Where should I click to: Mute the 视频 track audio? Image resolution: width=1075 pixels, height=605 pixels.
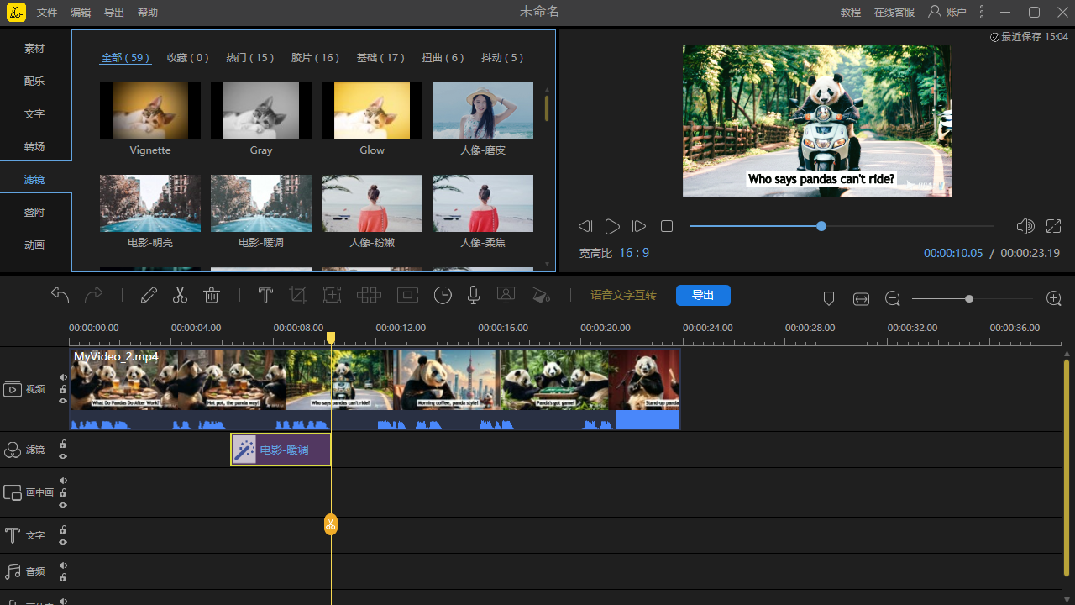(63, 377)
